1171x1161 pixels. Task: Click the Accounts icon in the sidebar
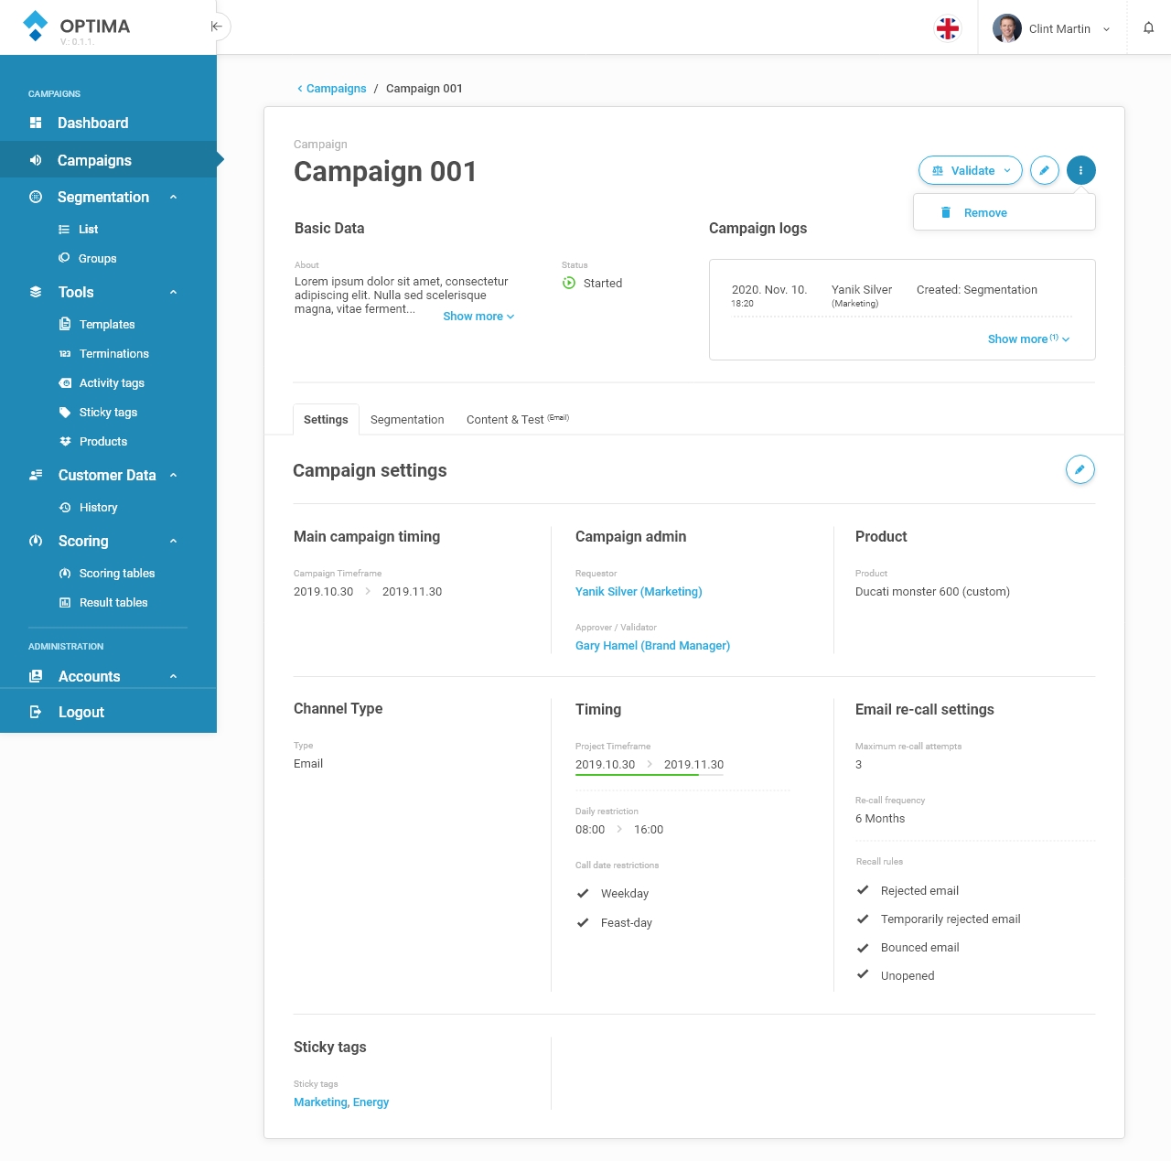click(36, 676)
